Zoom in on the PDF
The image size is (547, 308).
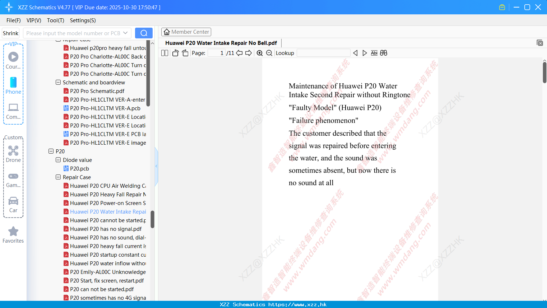click(x=260, y=53)
